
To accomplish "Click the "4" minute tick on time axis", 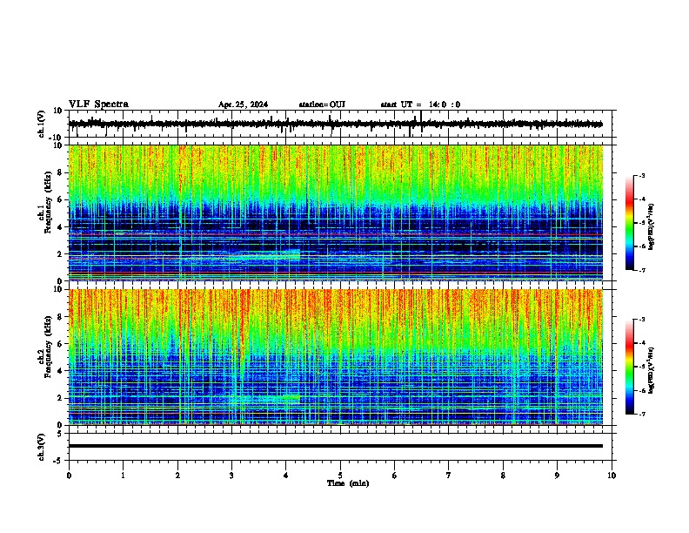I will pos(286,476).
